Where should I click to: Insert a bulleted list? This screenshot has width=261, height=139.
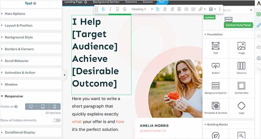click(x=186, y=9)
